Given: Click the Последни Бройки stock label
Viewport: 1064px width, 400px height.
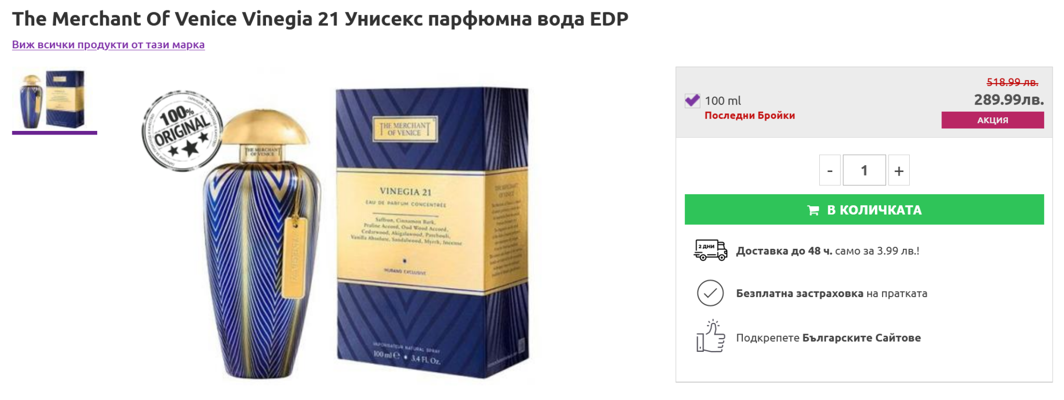Looking at the screenshot, I should tap(750, 115).
